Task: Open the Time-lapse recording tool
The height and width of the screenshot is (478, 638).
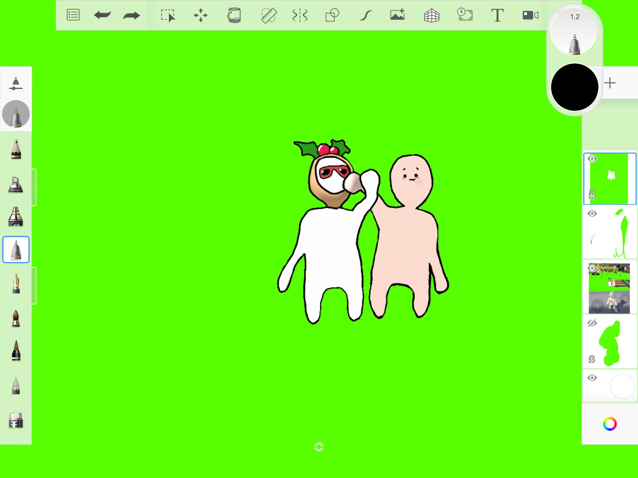Action: pos(464,15)
